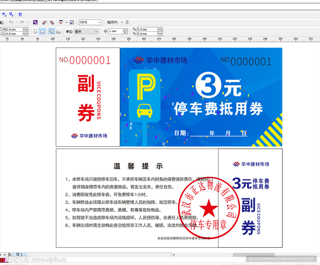Increase duplicate X distance stepper
This screenshot has height=265, width=320.
pyautogui.click(x=161, y=29)
